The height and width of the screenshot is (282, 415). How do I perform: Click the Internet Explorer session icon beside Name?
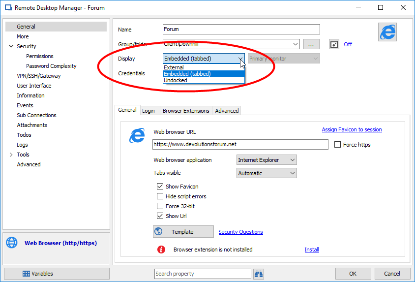[387, 32]
